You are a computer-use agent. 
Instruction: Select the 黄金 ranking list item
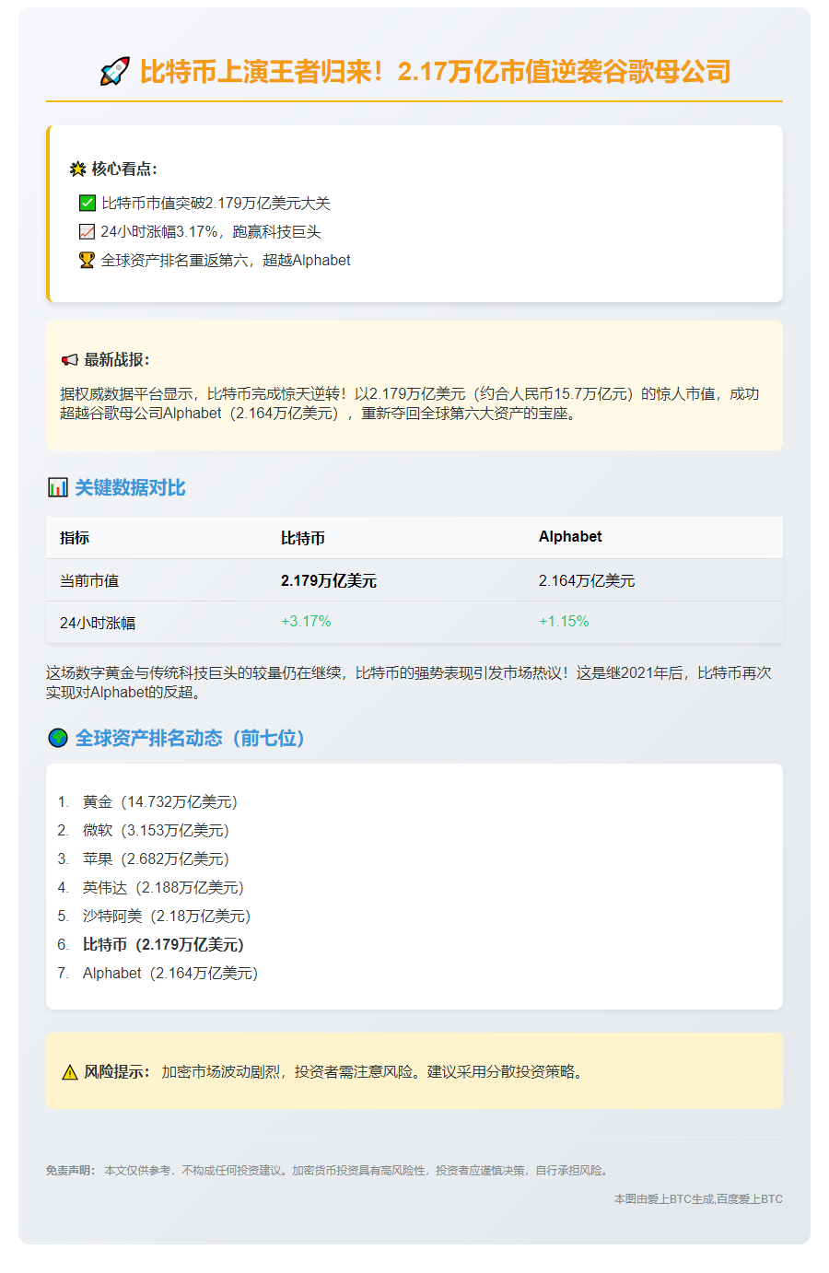[x=159, y=802]
